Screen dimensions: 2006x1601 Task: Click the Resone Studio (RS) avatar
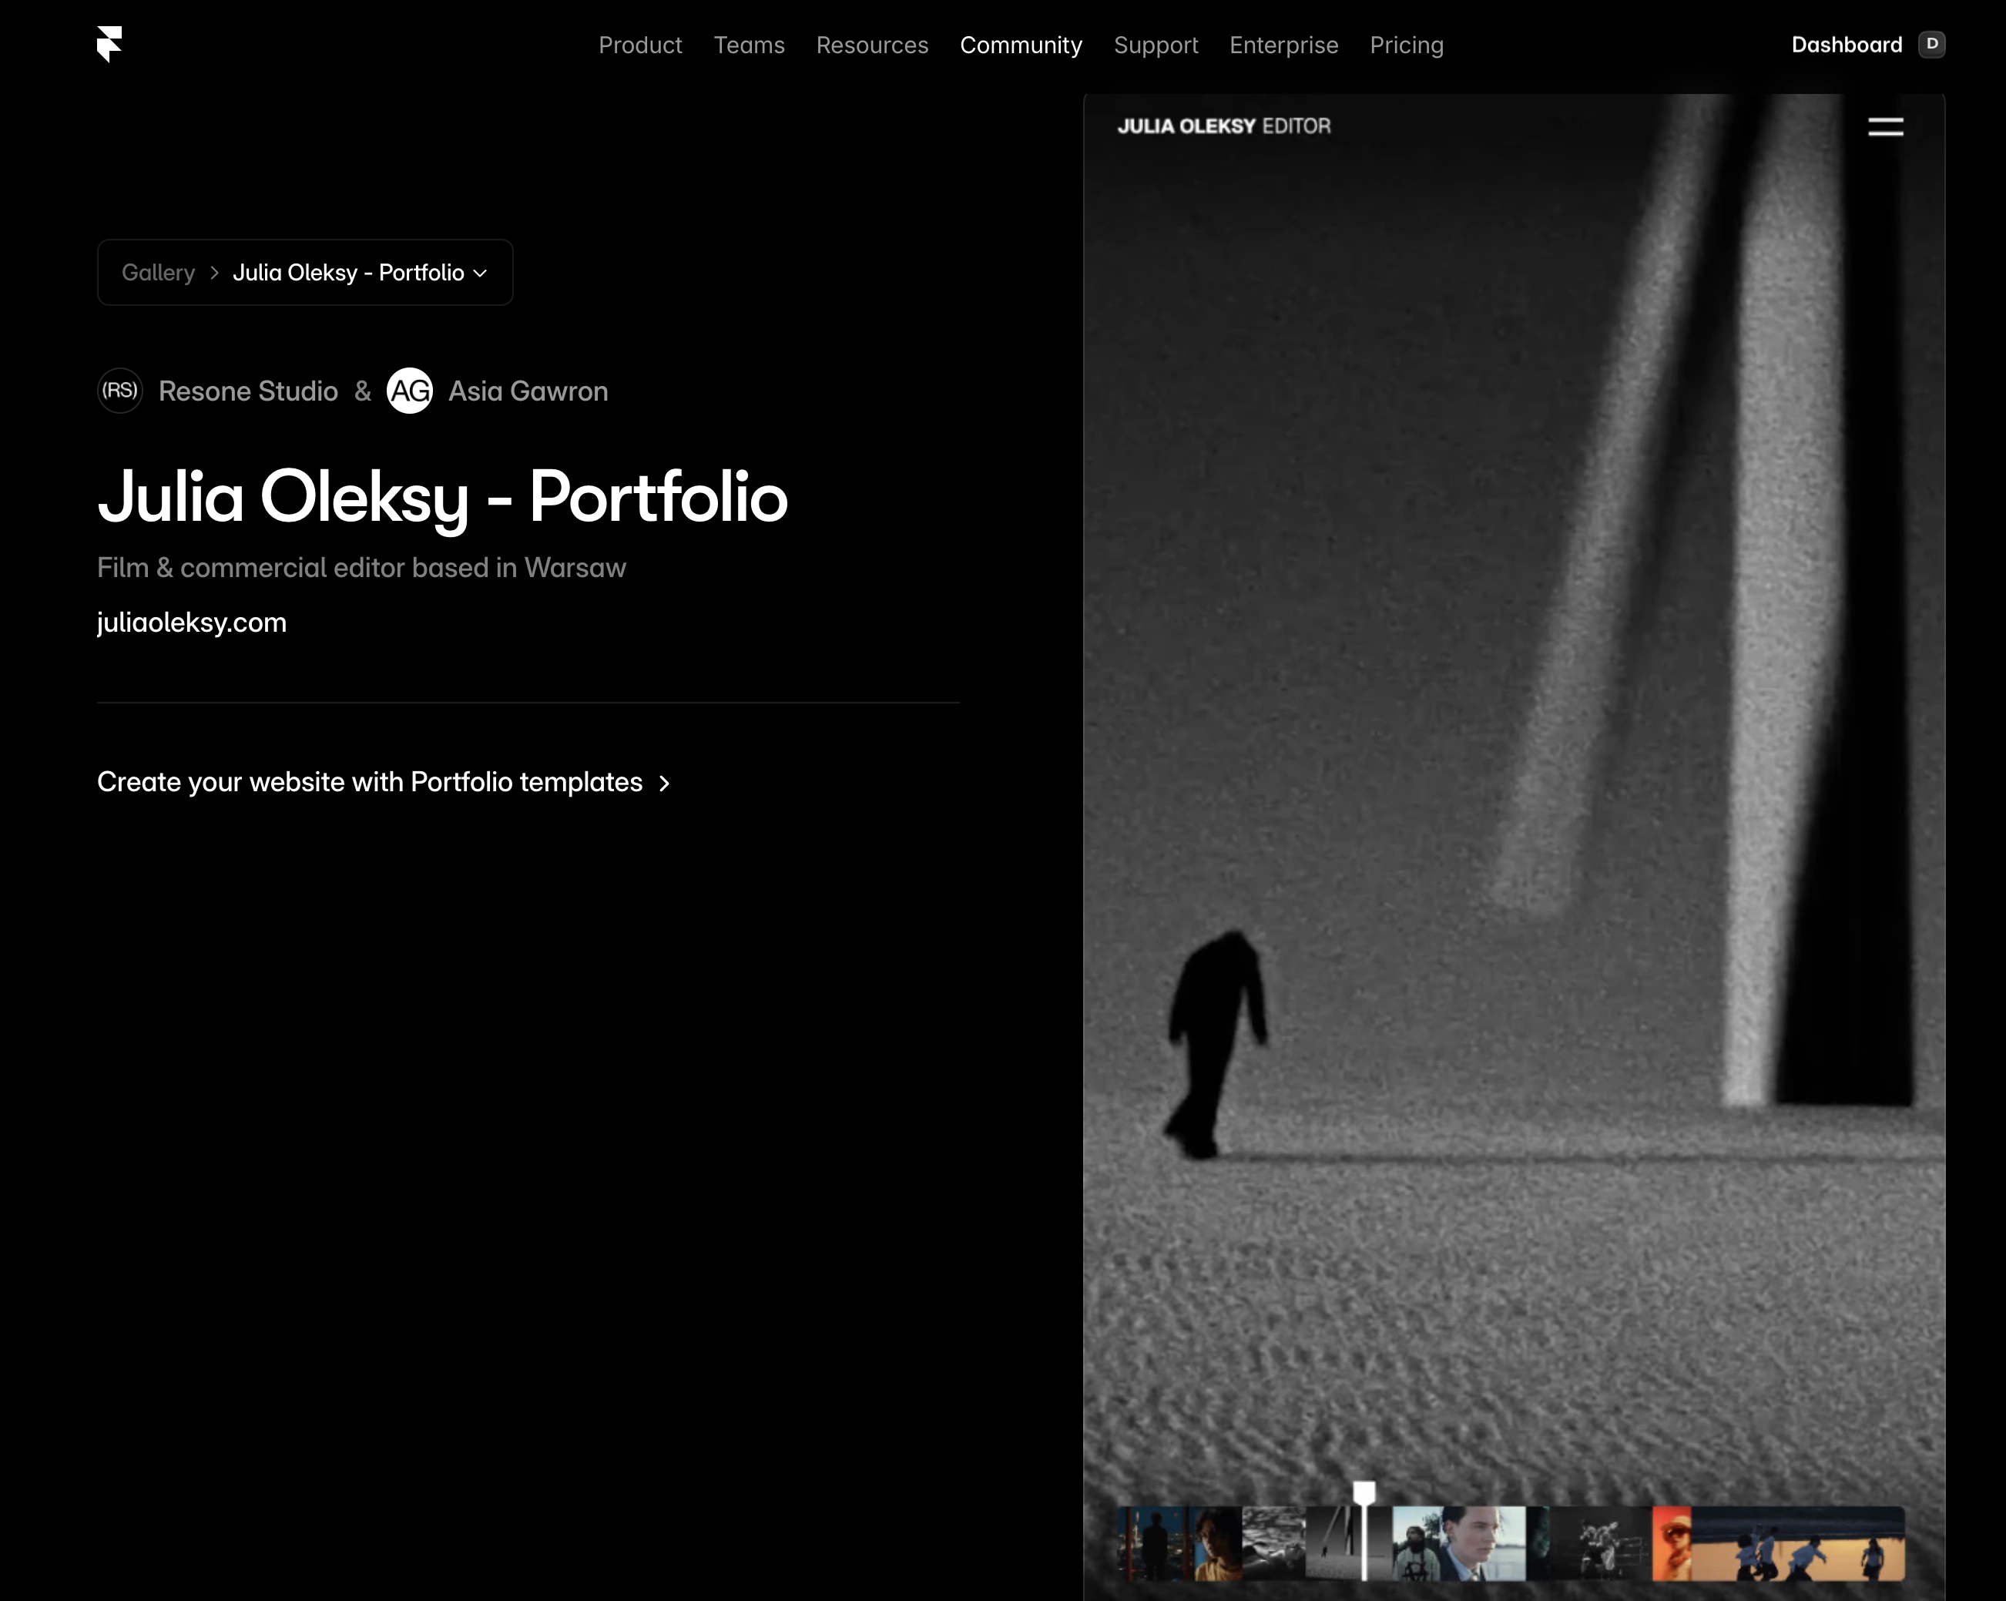(120, 391)
